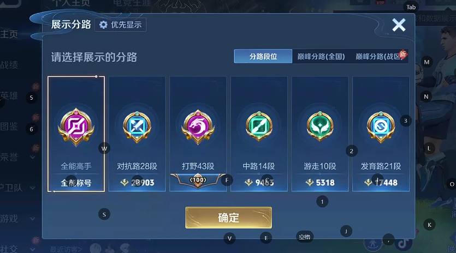Select the 全能高手 purple badge icon
Viewport: 456px width, 253px height.
click(x=76, y=126)
